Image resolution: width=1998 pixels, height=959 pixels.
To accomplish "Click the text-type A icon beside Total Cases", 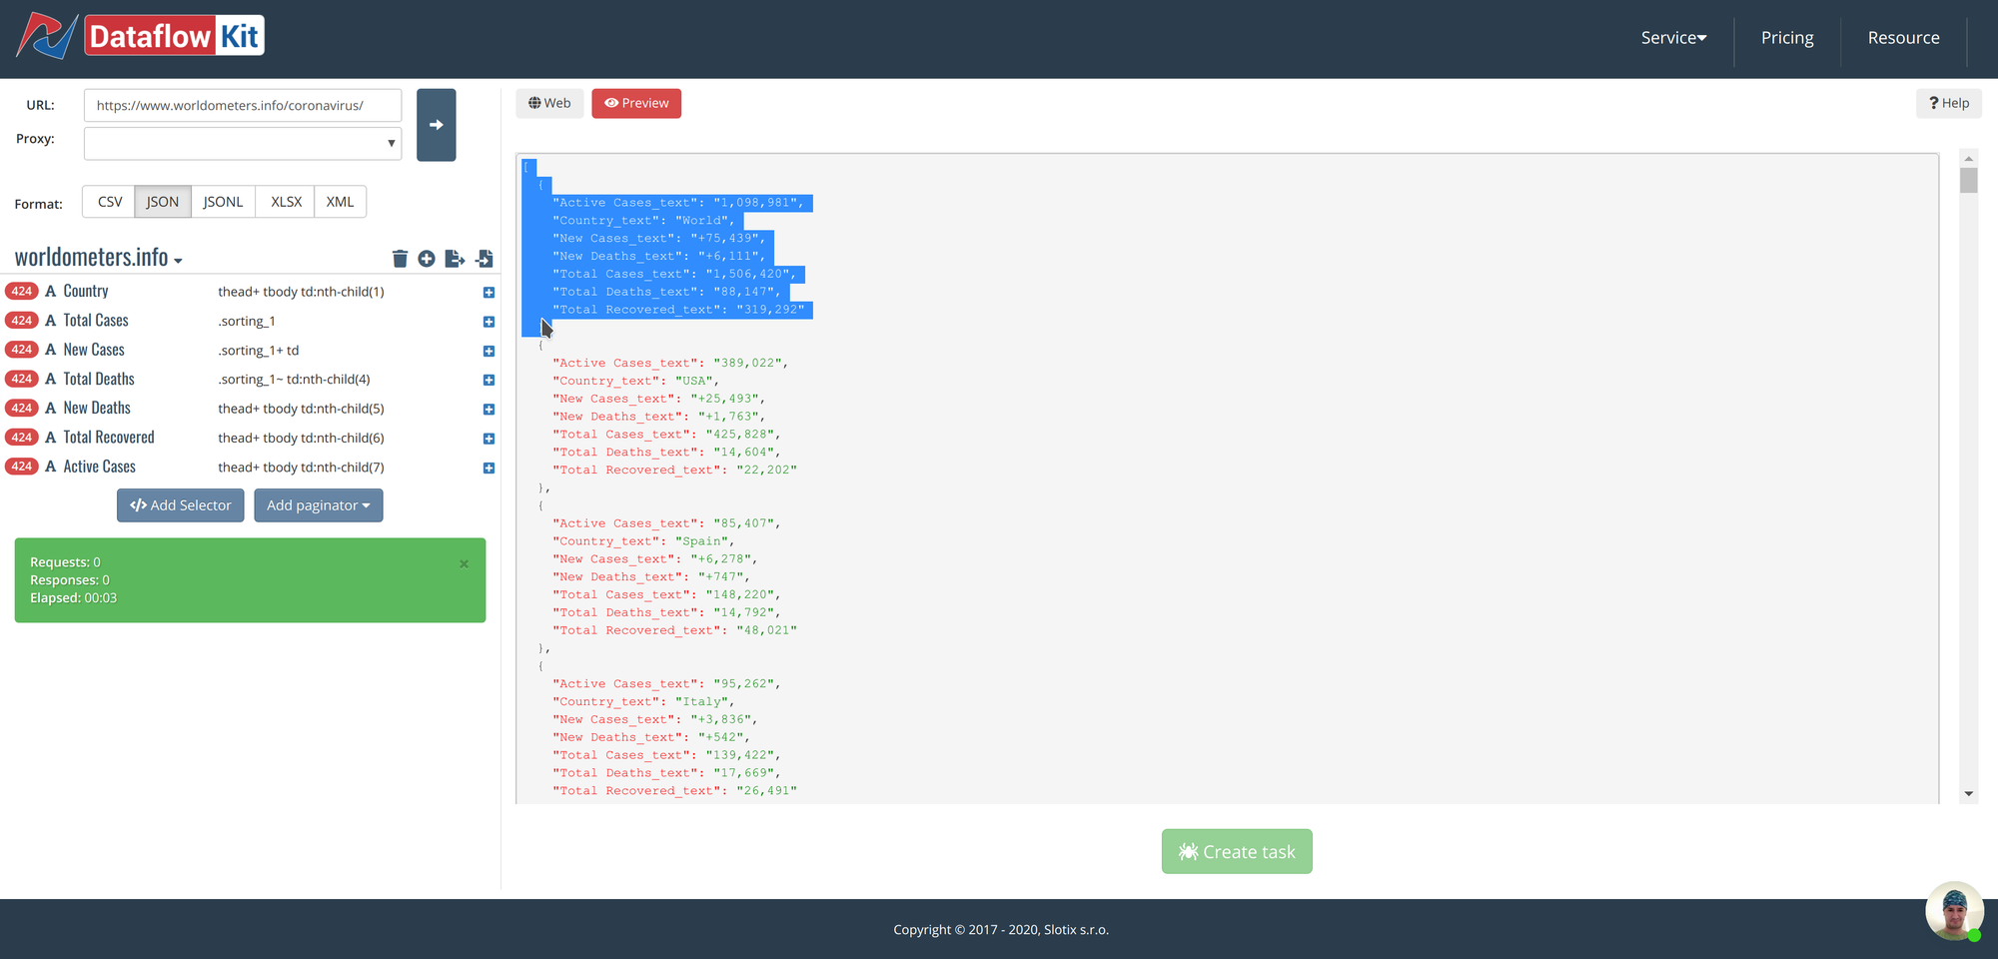I will click(x=51, y=321).
